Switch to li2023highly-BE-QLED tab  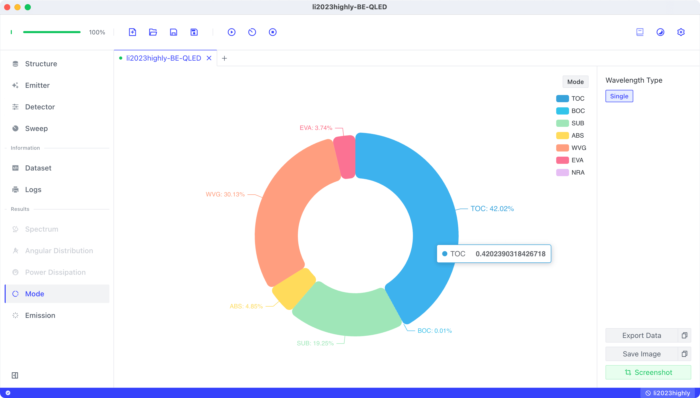[x=164, y=58]
